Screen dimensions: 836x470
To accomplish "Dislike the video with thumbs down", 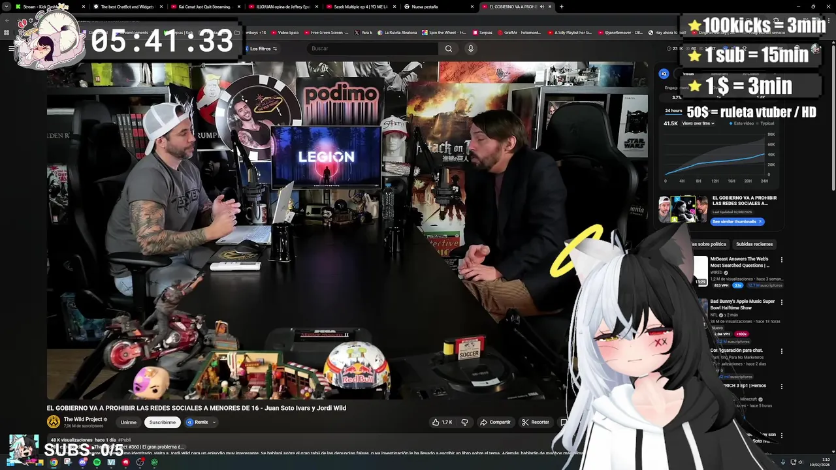I will [464, 422].
